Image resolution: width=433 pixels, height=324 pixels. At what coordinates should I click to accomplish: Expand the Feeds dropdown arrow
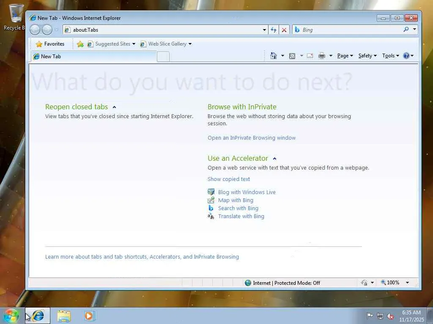[x=301, y=56]
